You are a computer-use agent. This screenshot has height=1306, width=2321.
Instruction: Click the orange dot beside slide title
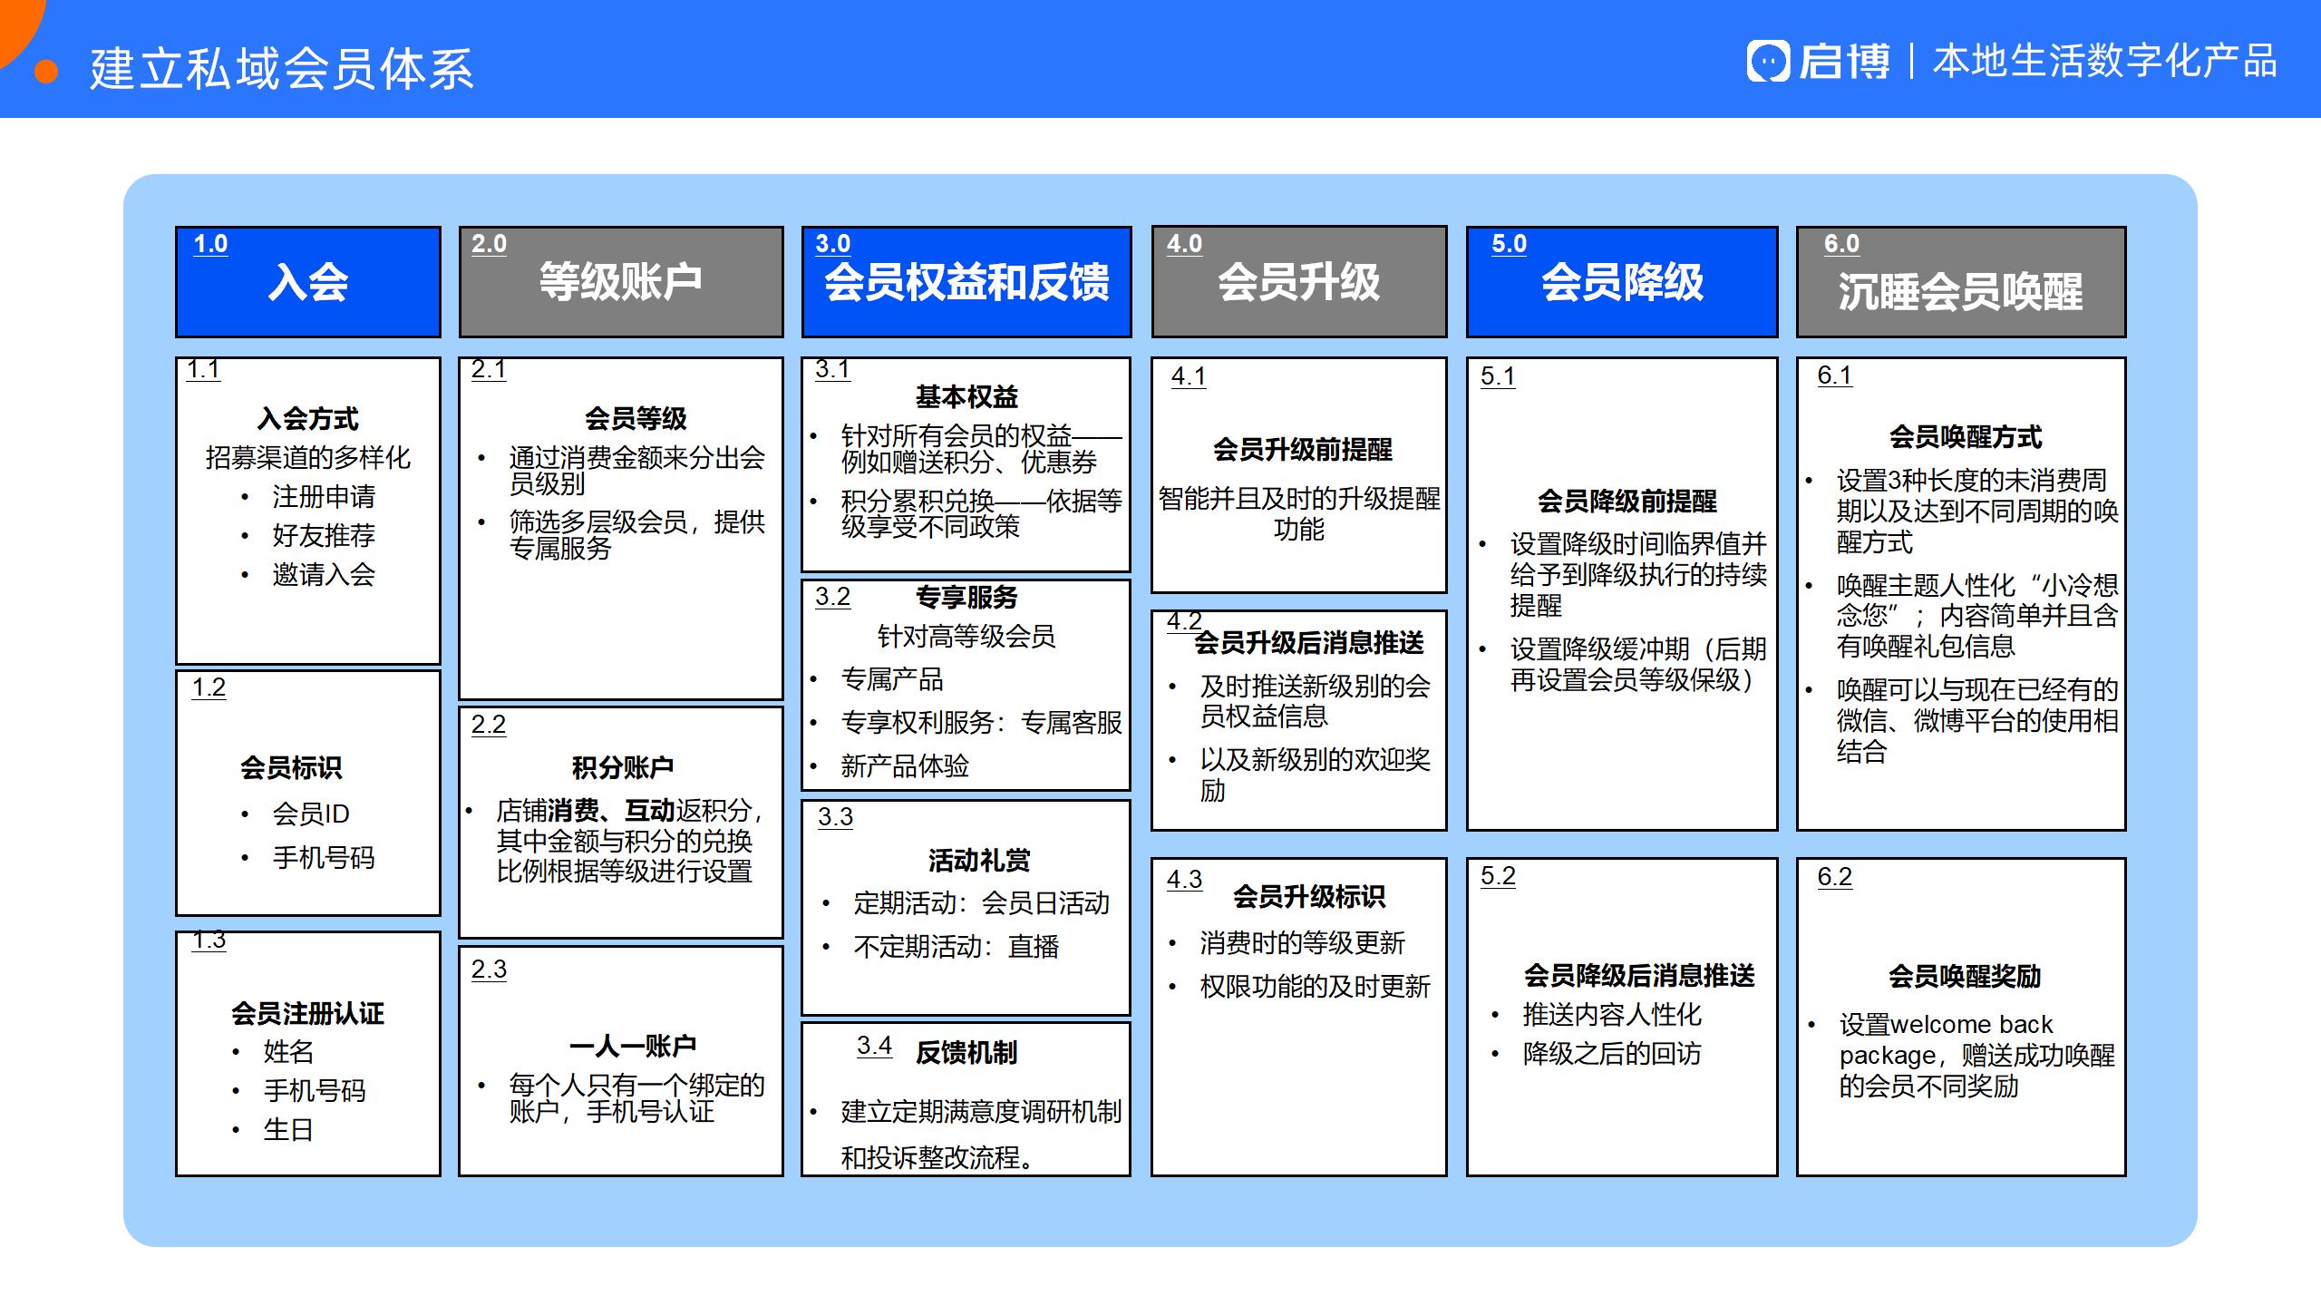tap(46, 72)
